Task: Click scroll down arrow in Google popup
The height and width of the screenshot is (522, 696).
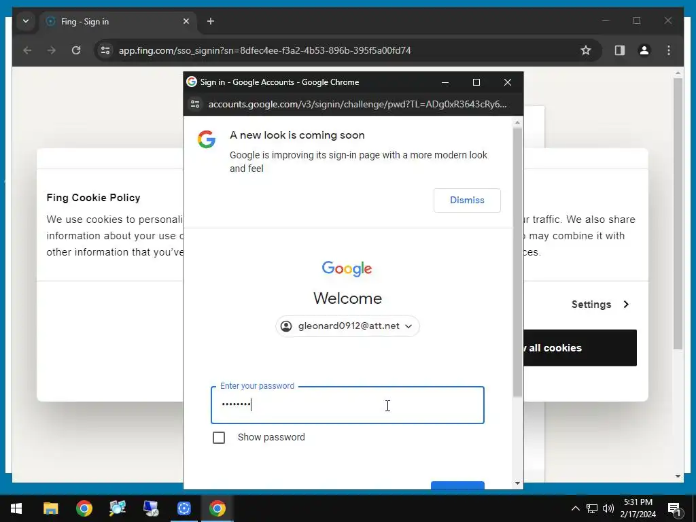Action: [517, 483]
